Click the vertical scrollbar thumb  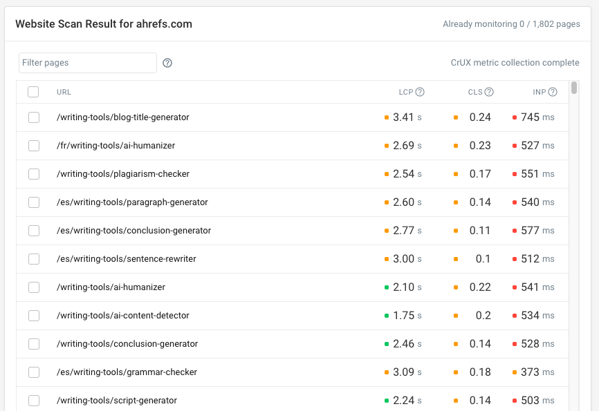point(574,88)
